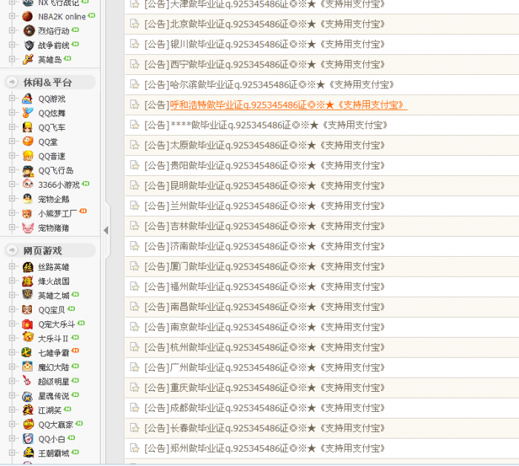This screenshot has width=519, height=466.
Task: Click the QQ宝贝 icon
Action: coord(27,309)
